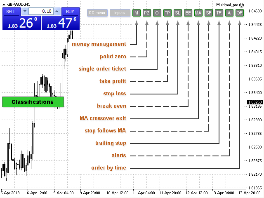
Task: Click the 1.81965 price scale value
Action: point(255,188)
